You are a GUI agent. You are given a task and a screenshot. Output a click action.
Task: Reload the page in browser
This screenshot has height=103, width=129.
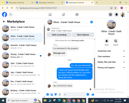tap(12, 8)
